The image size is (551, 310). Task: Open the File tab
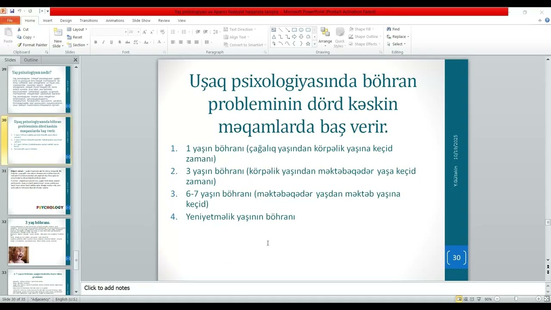coord(9,20)
